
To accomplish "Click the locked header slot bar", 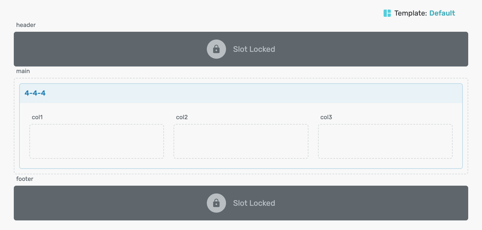I will coord(241,49).
